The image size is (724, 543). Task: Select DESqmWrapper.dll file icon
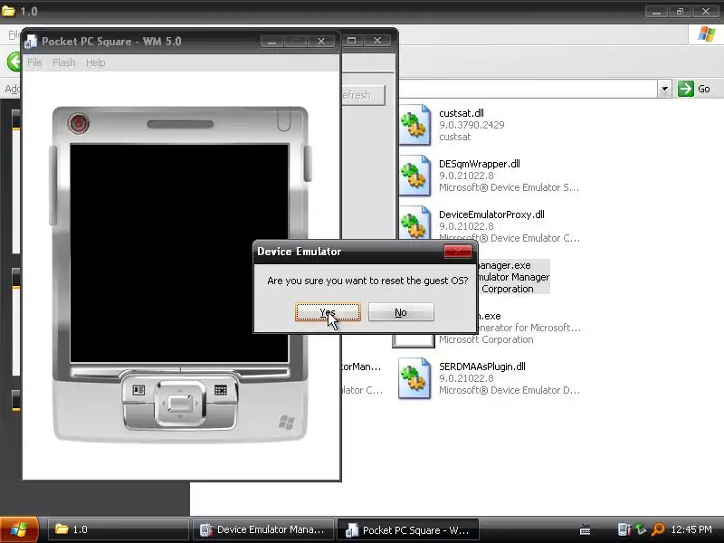(x=414, y=176)
